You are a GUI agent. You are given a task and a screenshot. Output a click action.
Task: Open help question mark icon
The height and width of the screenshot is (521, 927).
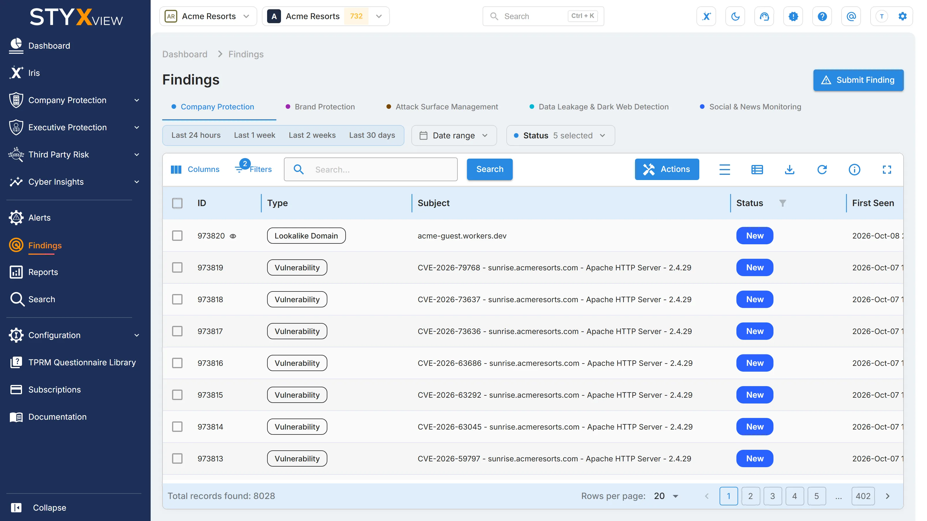822,16
